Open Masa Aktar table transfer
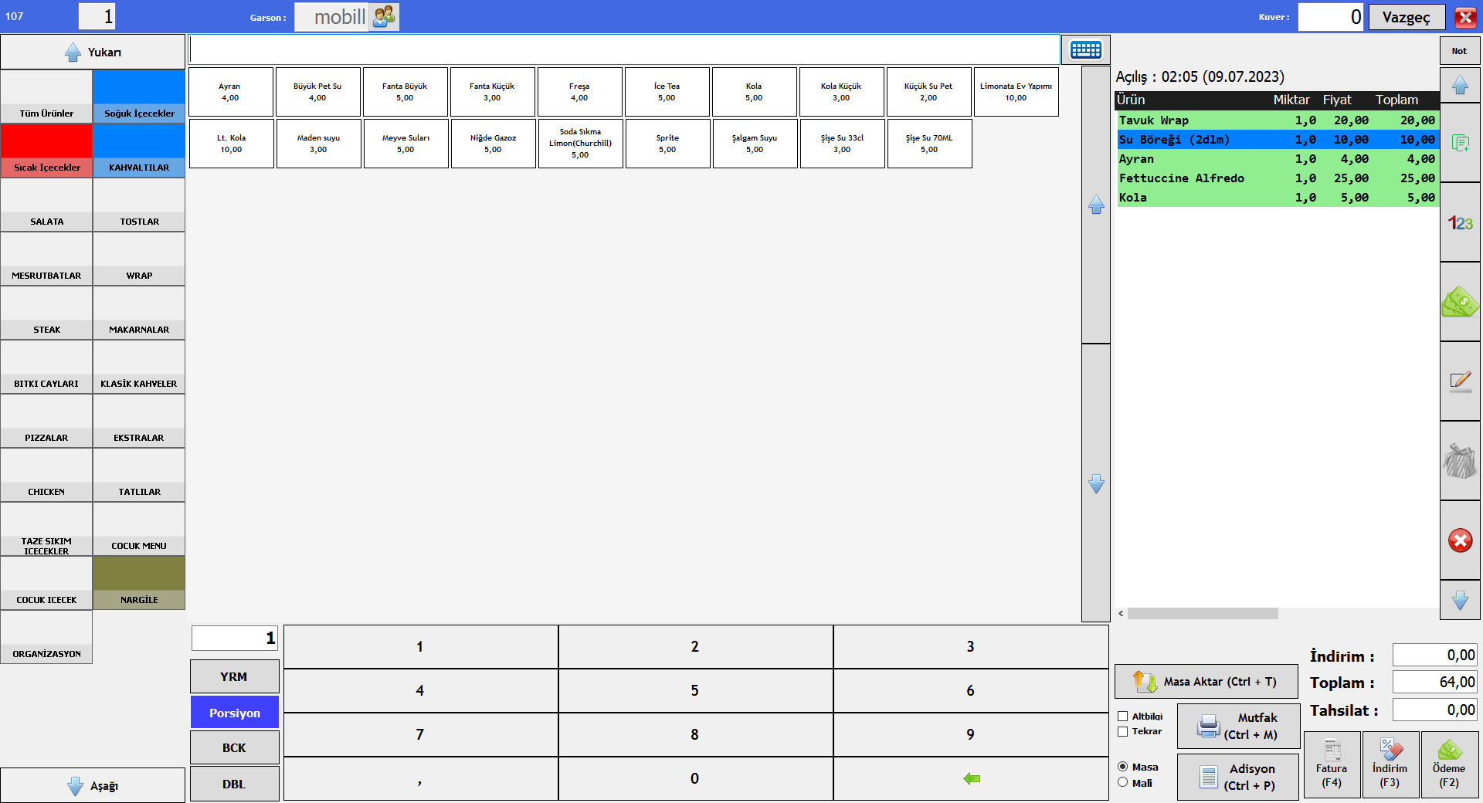 click(x=1206, y=682)
